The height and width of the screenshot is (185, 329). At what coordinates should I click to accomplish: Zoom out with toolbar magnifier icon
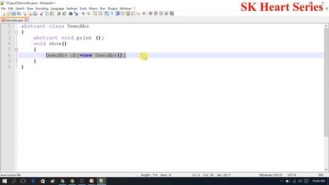[x=88, y=14]
